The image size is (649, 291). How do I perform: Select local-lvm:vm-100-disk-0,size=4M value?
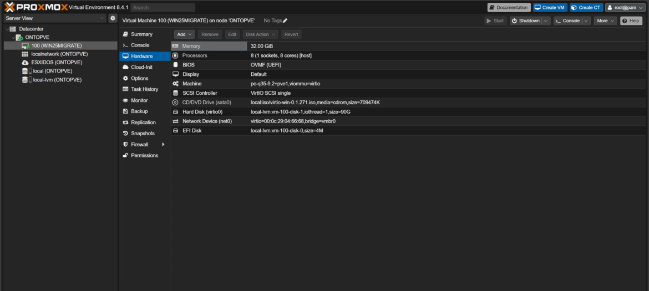(287, 131)
